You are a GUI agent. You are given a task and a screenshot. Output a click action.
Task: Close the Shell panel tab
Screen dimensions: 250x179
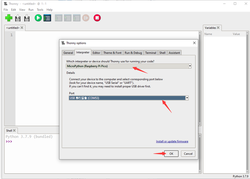coord(14,130)
